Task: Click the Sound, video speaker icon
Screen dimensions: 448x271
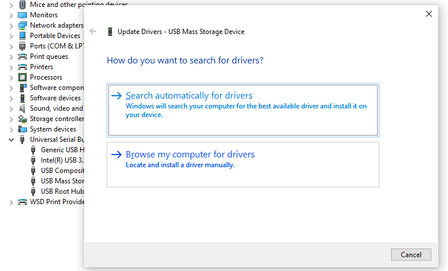Action: tap(22, 108)
